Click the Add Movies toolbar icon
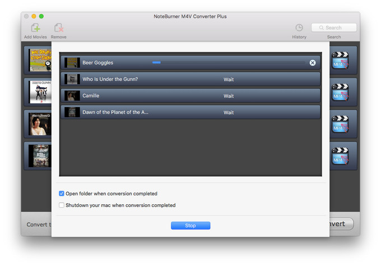This screenshot has width=381, height=266. click(35, 28)
